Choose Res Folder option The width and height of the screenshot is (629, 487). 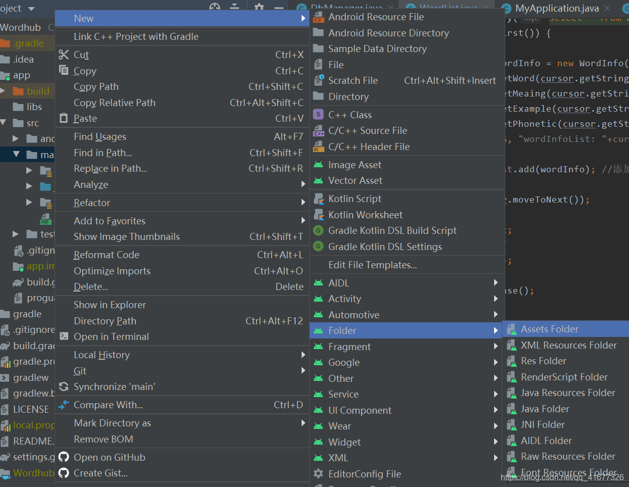pyautogui.click(x=566, y=361)
